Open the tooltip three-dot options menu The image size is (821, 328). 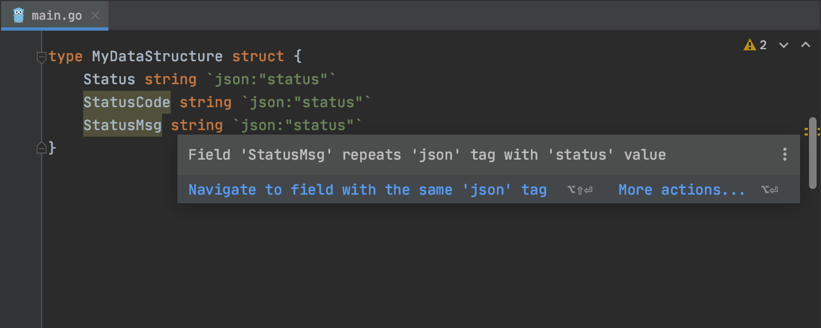[x=785, y=155]
